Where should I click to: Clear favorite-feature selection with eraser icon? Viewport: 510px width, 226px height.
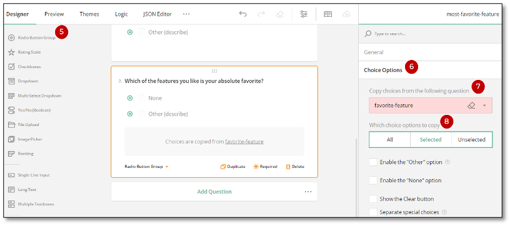click(471, 106)
